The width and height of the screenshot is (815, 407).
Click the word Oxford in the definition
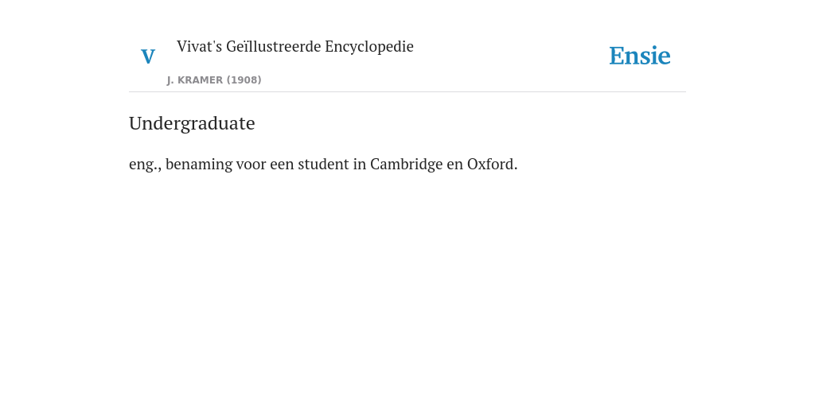pyautogui.click(x=492, y=164)
